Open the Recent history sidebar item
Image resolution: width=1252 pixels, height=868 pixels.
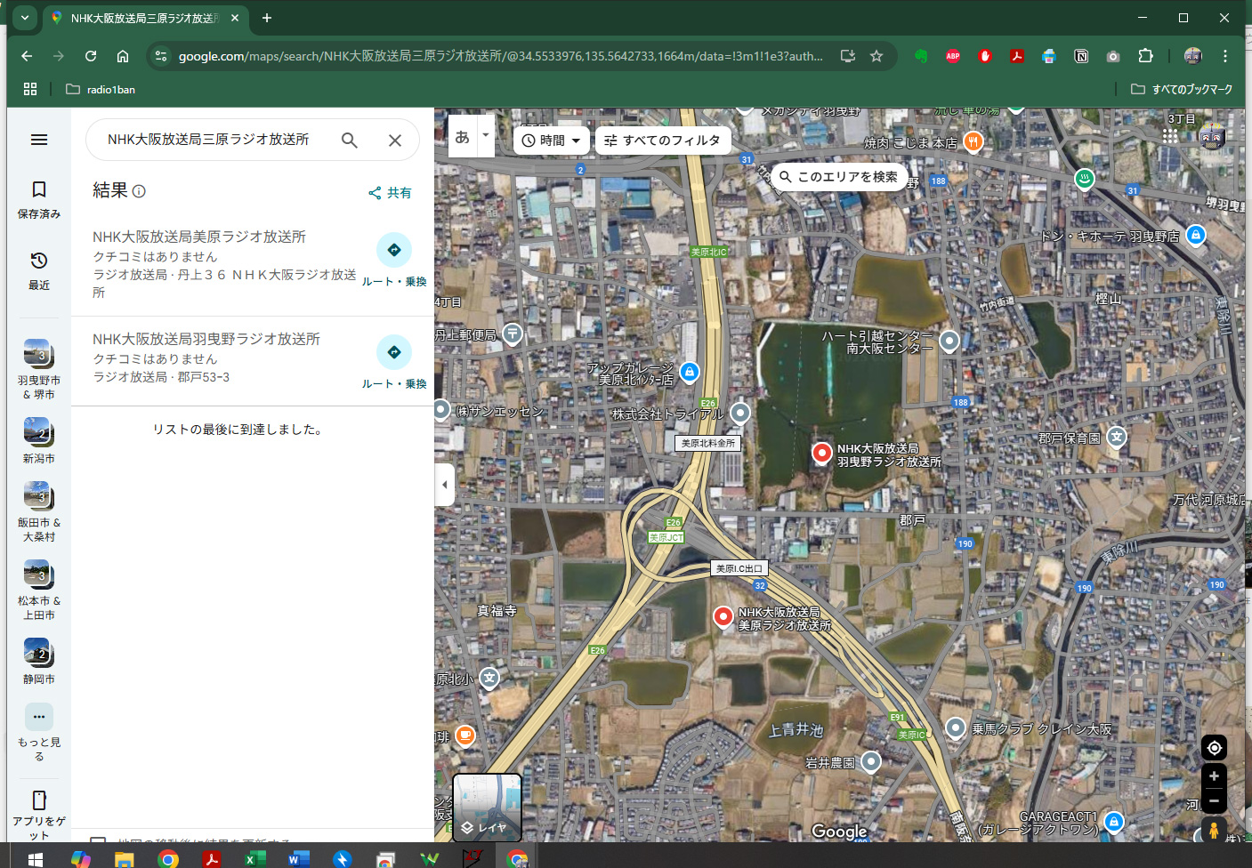pos(38,270)
